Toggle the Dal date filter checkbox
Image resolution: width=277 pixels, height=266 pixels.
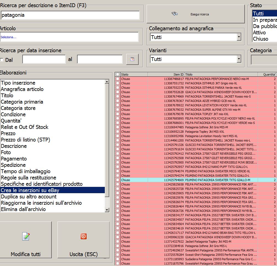(x=2, y=60)
